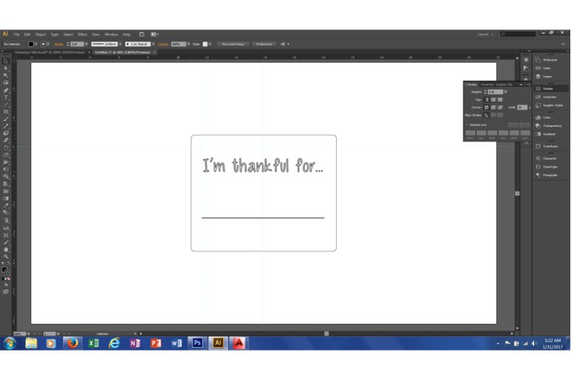Open the Paragraph panel

click(549, 175)
